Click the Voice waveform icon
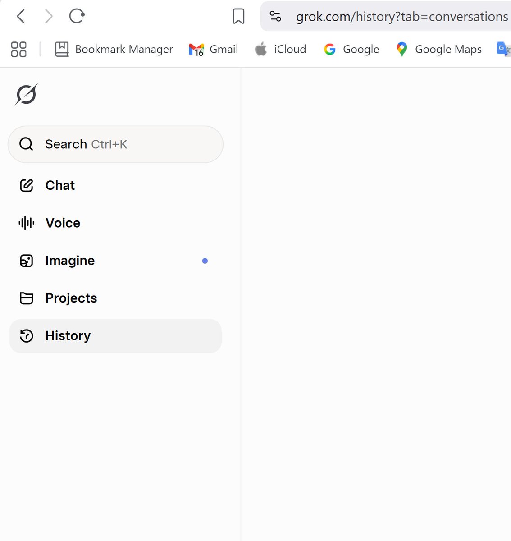This screenshot has height=541, width=511. [27, 223]
